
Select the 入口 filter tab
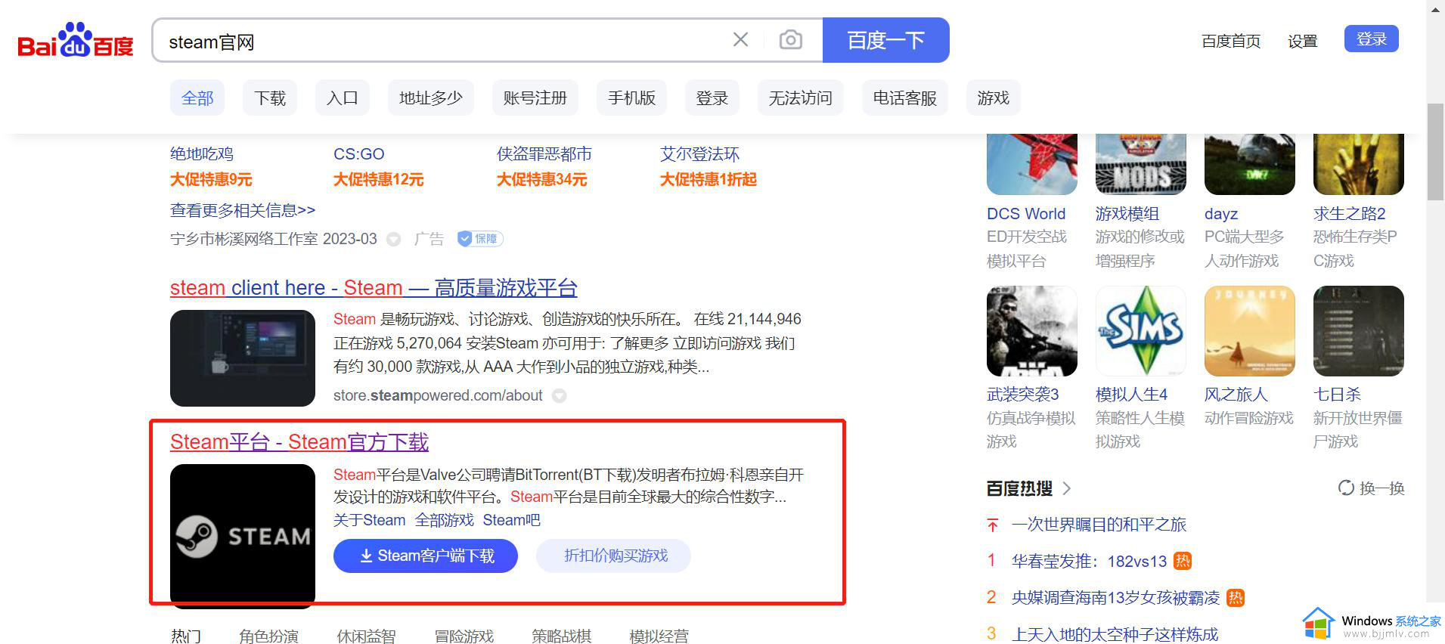(343, 98)
